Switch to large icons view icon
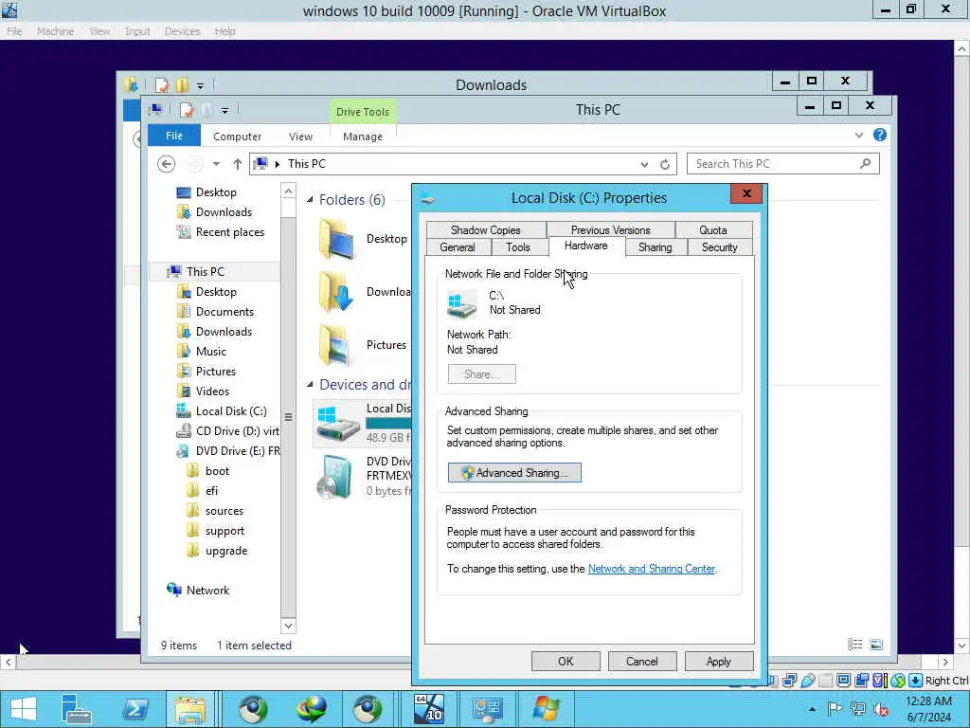Screen dimensions: 970x728 pos(876,645)
